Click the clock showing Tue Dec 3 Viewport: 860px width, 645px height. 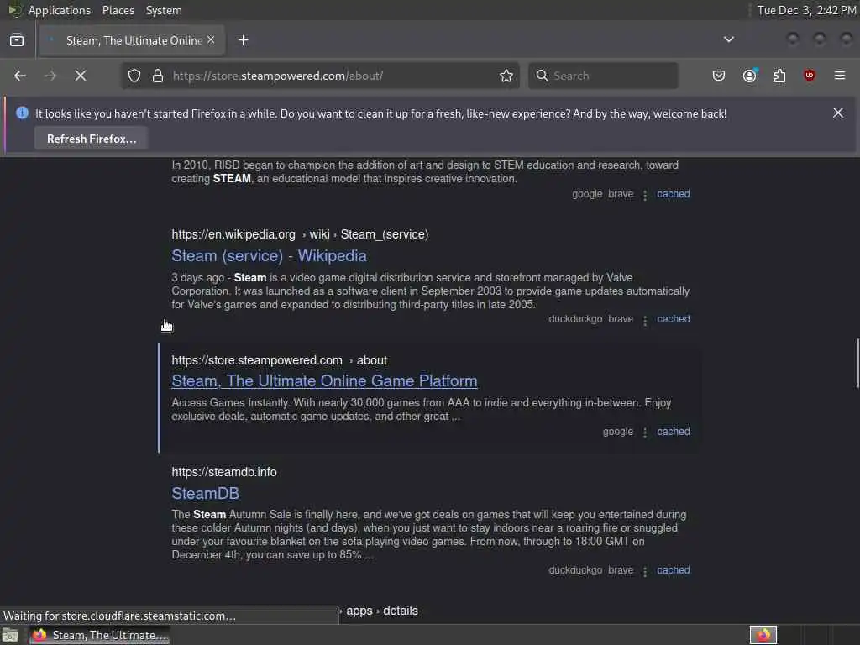tap(806, 10)
